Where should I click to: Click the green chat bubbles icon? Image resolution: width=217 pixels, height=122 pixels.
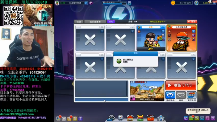[x=196, y=118]
